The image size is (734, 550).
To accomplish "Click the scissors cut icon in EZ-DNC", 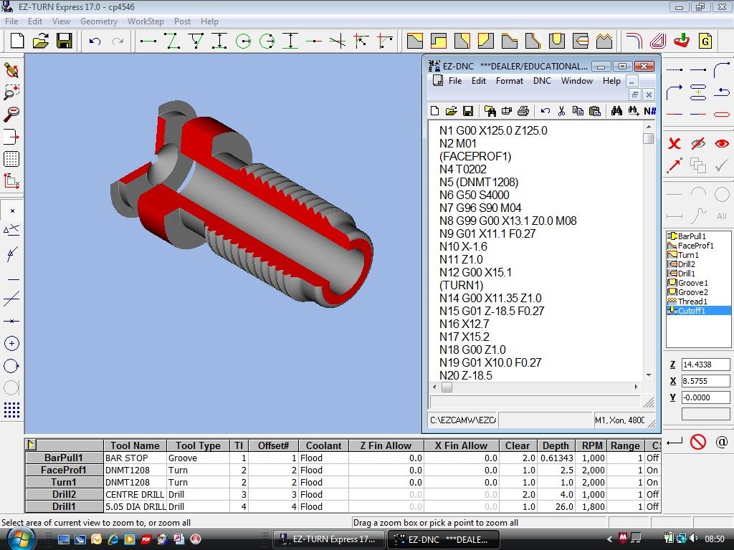I will 562,111.
